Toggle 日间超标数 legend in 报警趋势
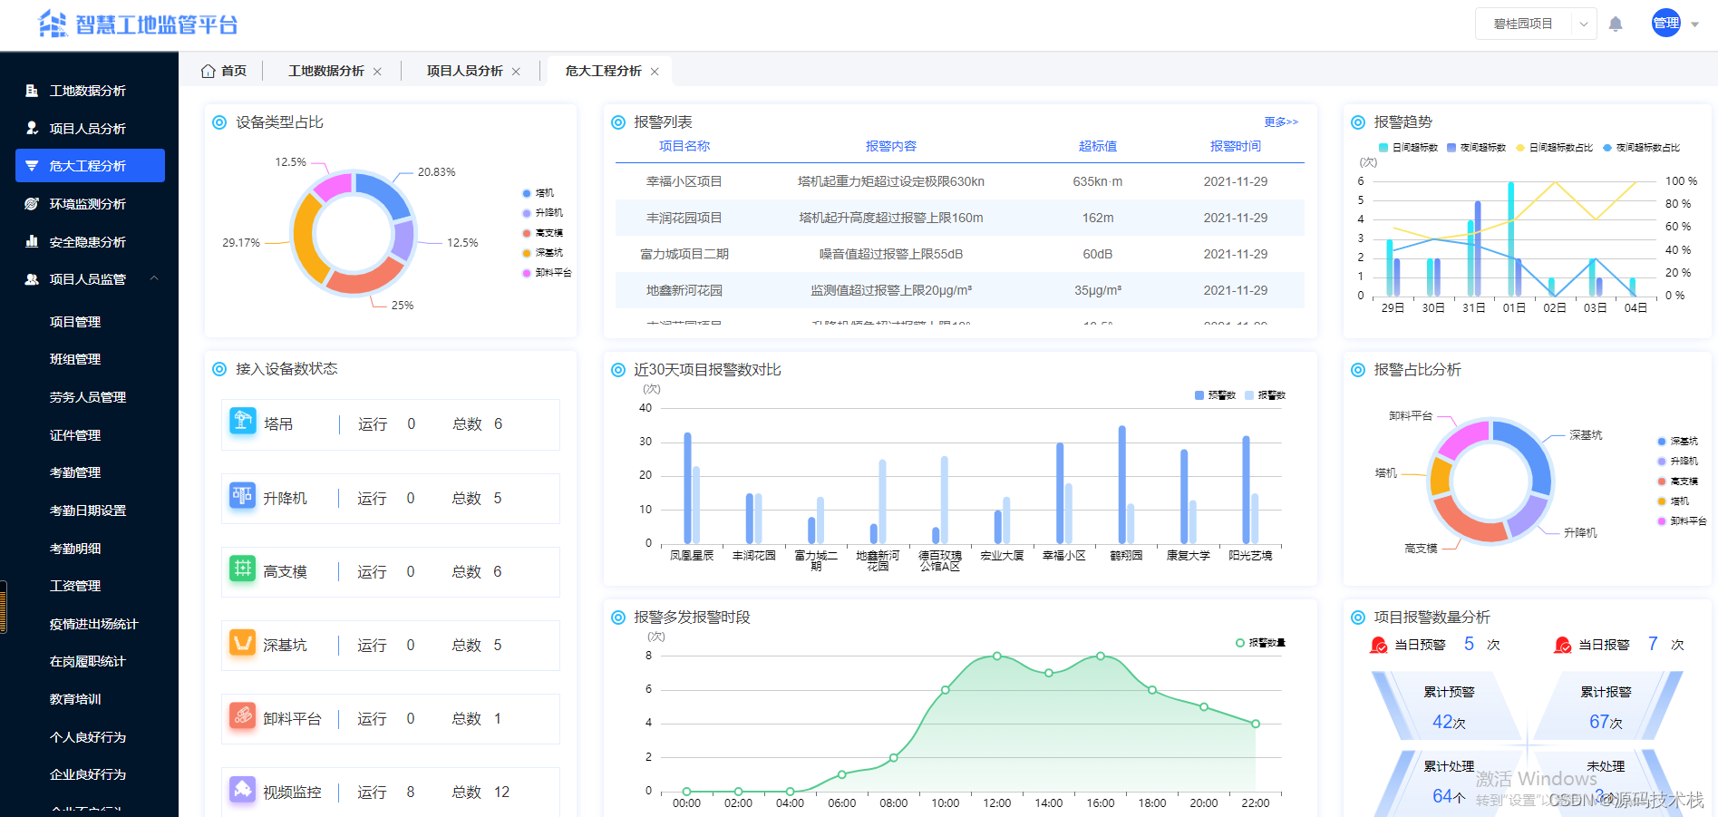The image size is (1718, 817). [x=1408, y=148]
